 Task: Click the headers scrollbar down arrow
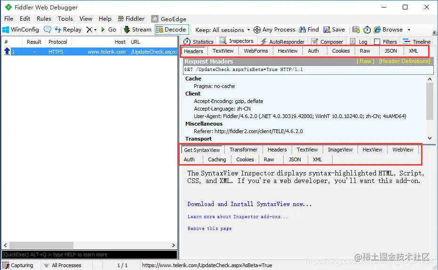[x=430, y=138]
